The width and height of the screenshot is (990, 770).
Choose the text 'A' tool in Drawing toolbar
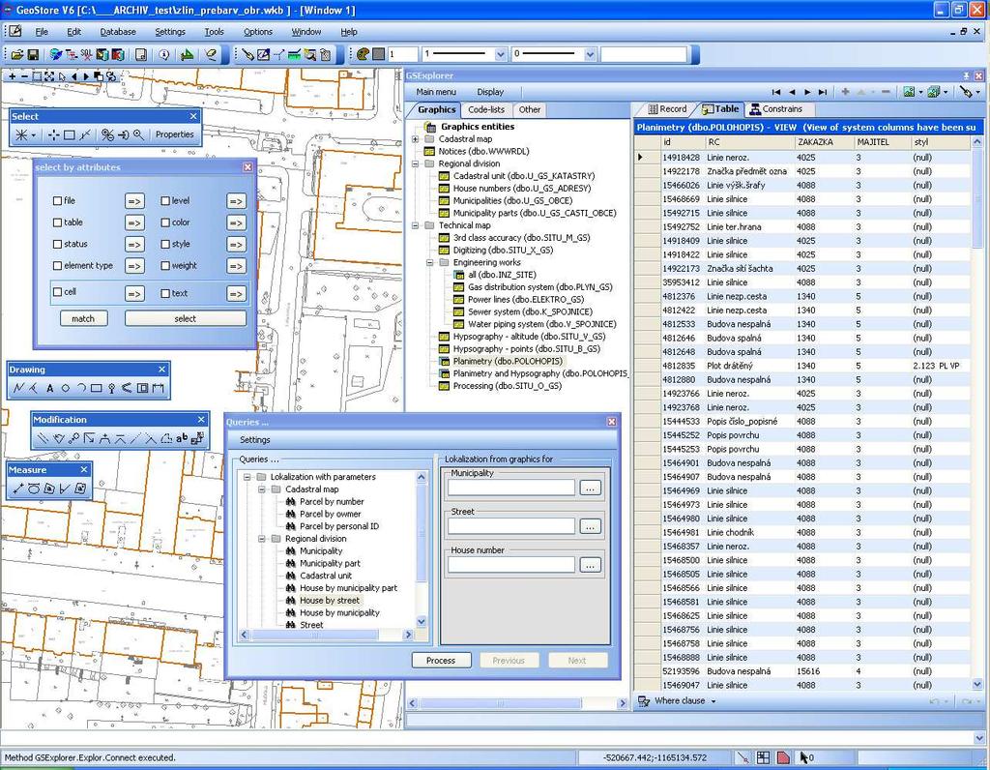tap(50, 388)
